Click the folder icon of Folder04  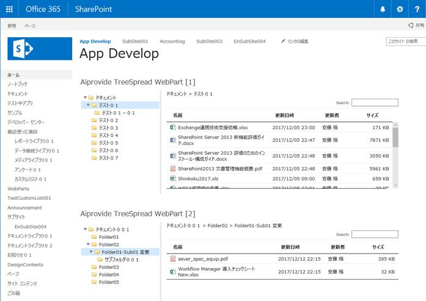(94, 274)
